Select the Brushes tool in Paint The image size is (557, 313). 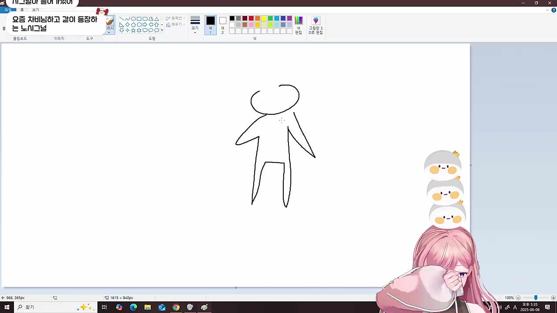[x=111, y=21]
